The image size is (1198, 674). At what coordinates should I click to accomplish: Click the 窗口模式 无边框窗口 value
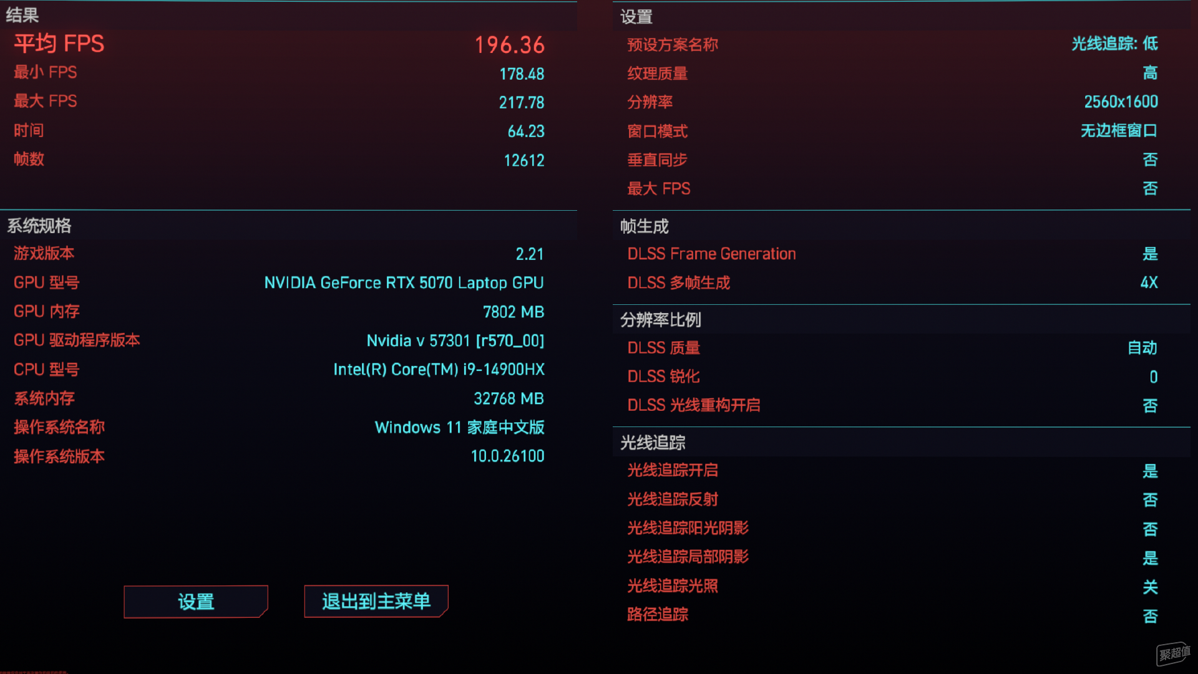(x=1119, y=131)
